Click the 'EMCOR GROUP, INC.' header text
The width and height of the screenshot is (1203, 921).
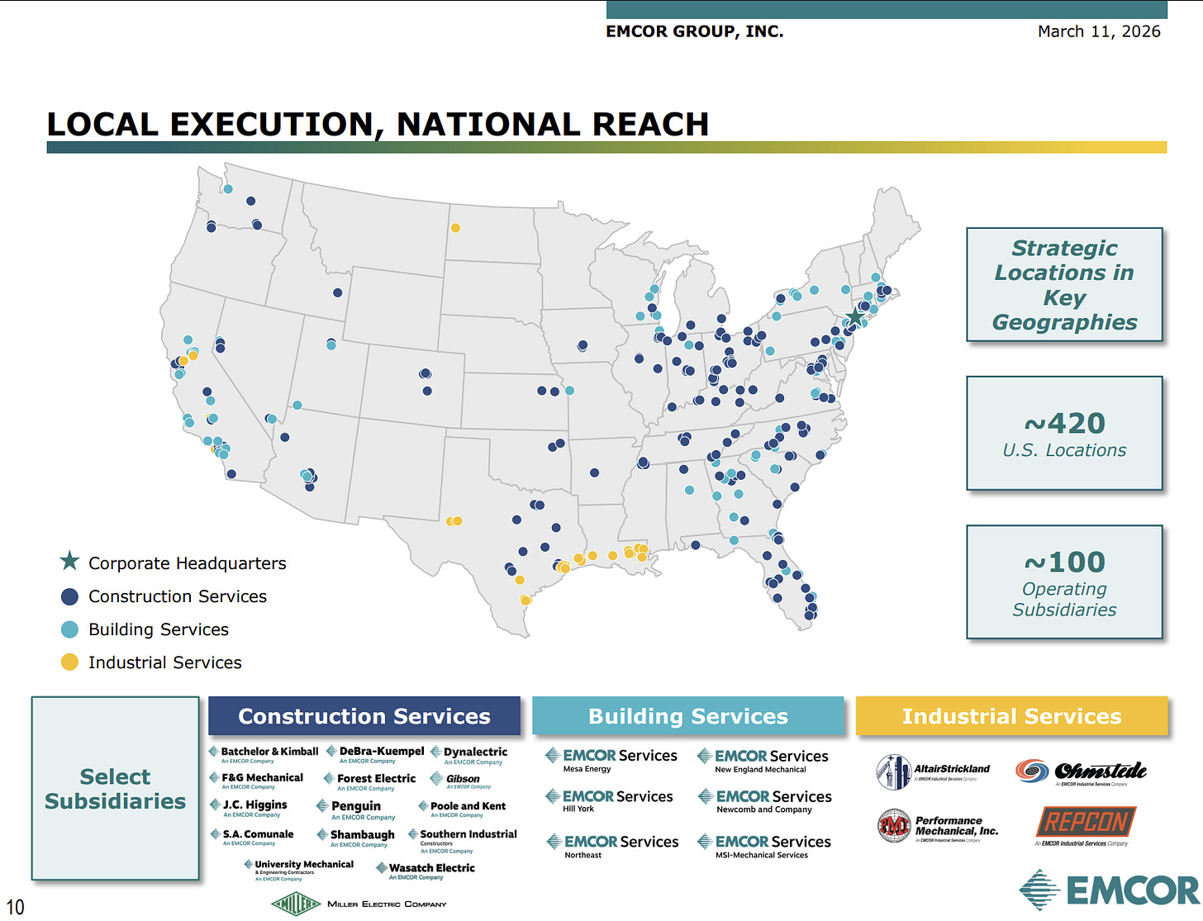pyautogui.click(x=695, y=31)
